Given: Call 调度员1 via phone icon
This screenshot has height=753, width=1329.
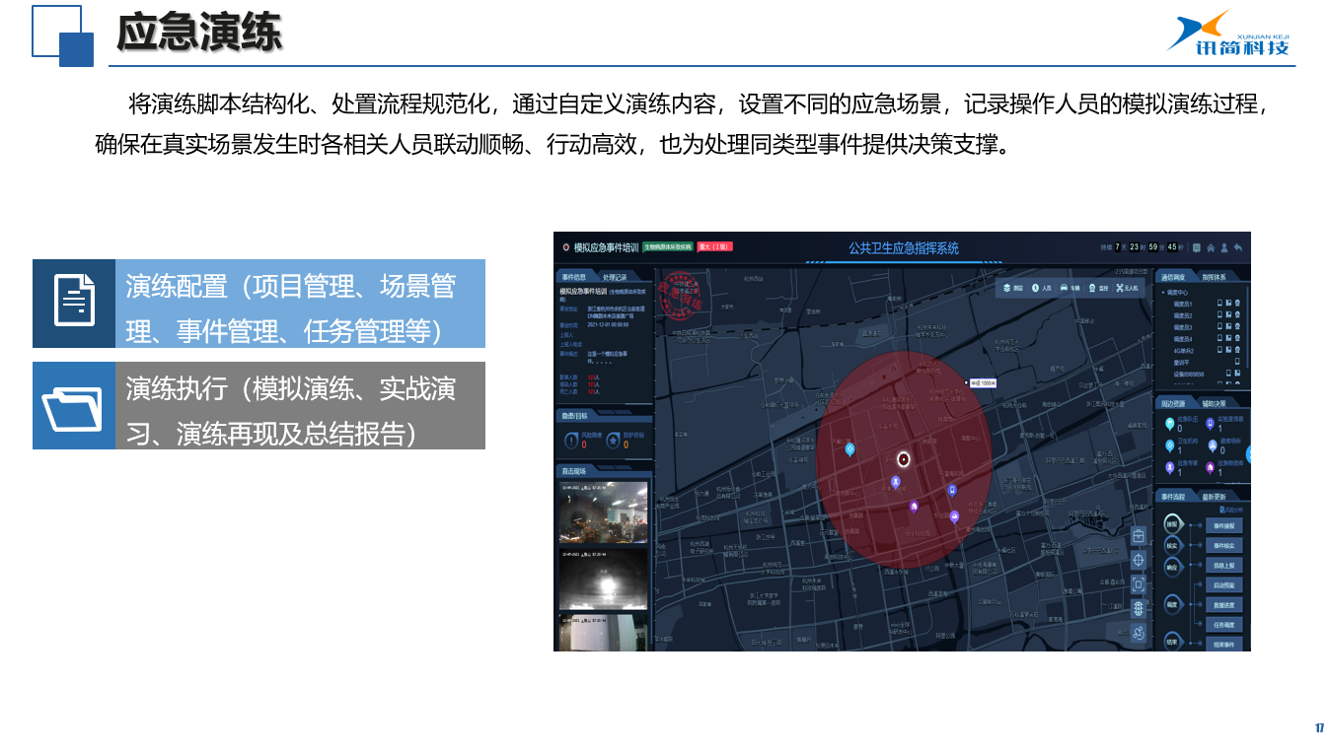Looking at the screenshot, I should 1219,303.
